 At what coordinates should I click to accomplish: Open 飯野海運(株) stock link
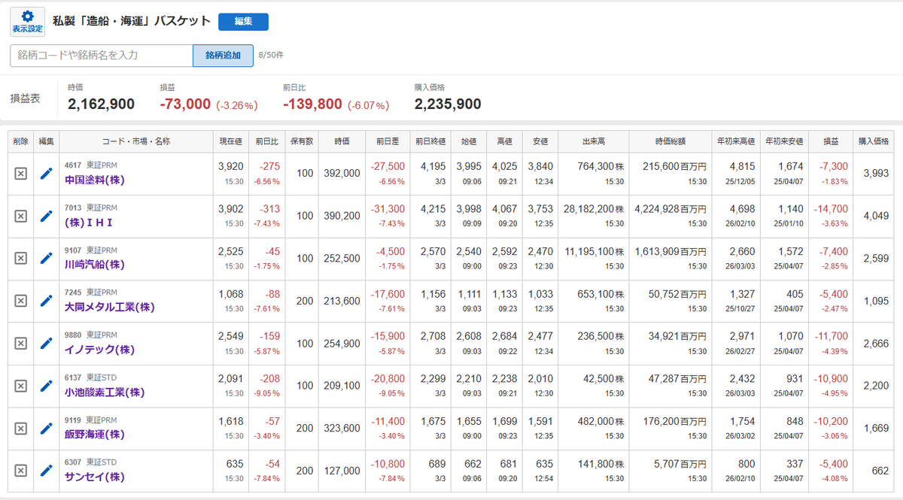pos(95,435)
